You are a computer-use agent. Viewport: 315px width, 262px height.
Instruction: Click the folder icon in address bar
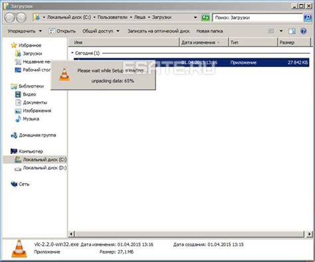pos(37,17)
